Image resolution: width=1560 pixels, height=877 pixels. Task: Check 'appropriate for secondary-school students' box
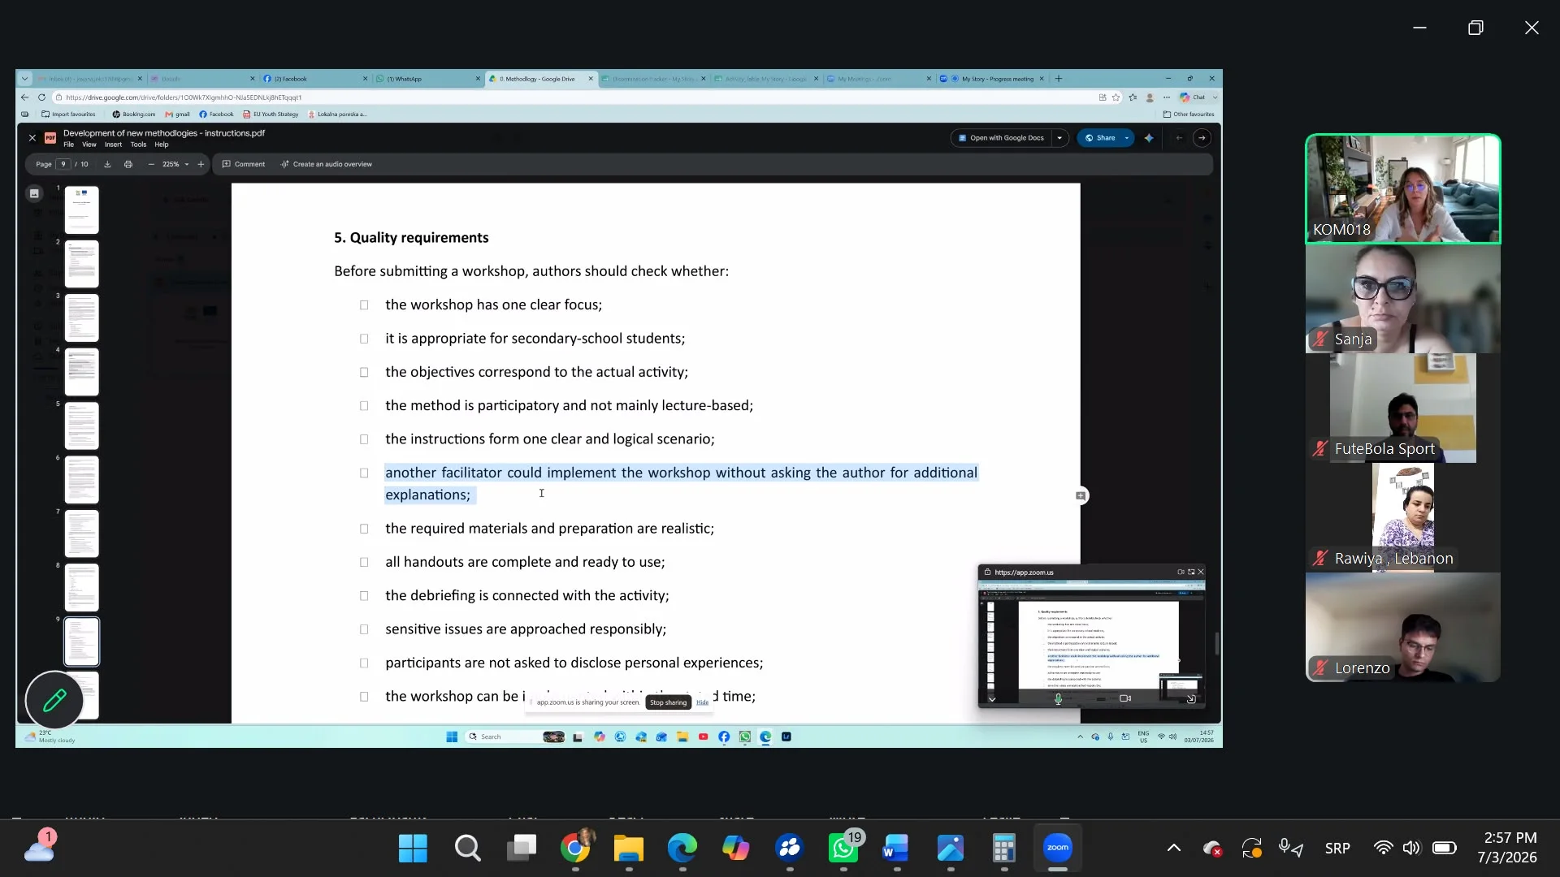point(364,339)
